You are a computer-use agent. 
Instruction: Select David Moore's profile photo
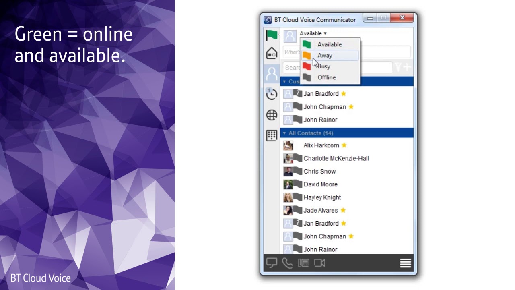(288, 184)
